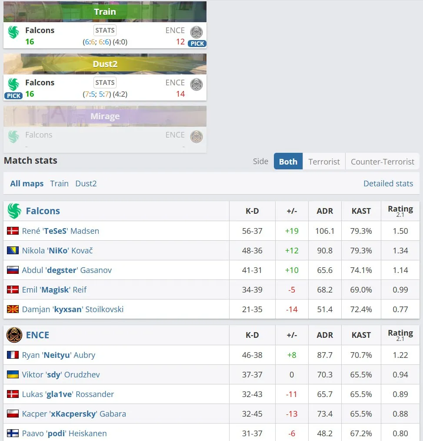The width and height of the screenshot is (423, 441).
Task: Open STATS for the Train map
Action: [x=105, y=30]
